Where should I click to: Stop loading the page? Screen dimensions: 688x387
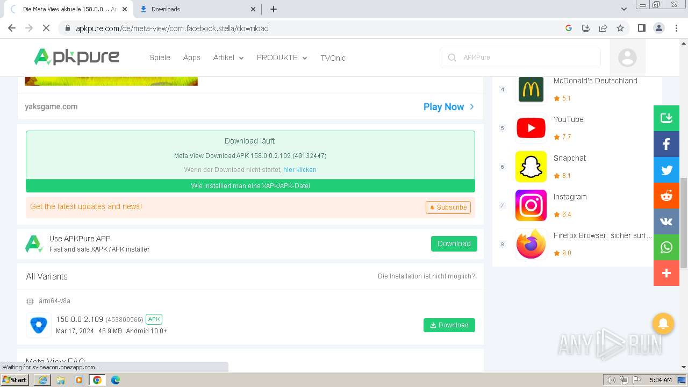pos(46,28)
